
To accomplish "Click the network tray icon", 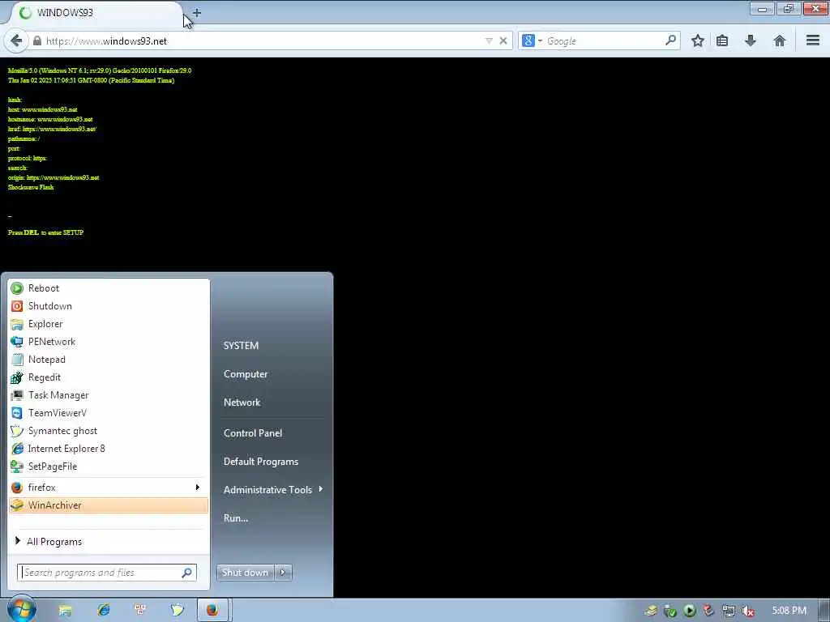I will point(729,611).
